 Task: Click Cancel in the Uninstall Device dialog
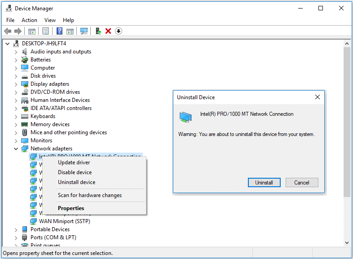pyautogui.click(x=302, y=183)
